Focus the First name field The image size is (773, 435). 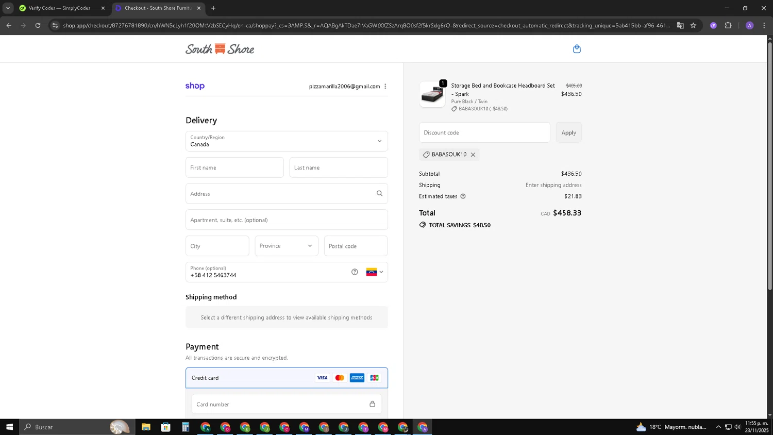234,168
